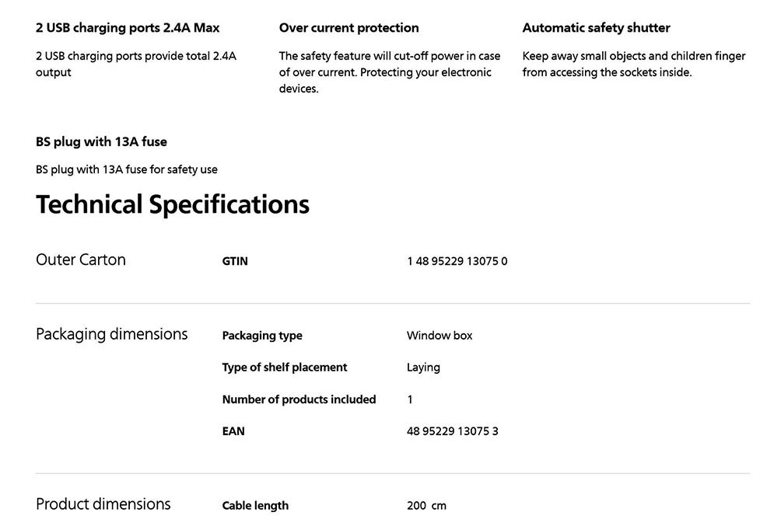Click the "Over current protection" heading
This screenshot has height=526, width=774.
click(348, 28)
